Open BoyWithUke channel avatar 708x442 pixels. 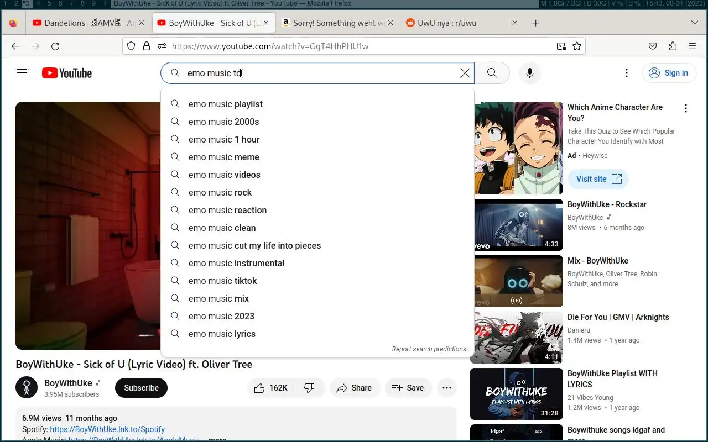pos(27,388)
